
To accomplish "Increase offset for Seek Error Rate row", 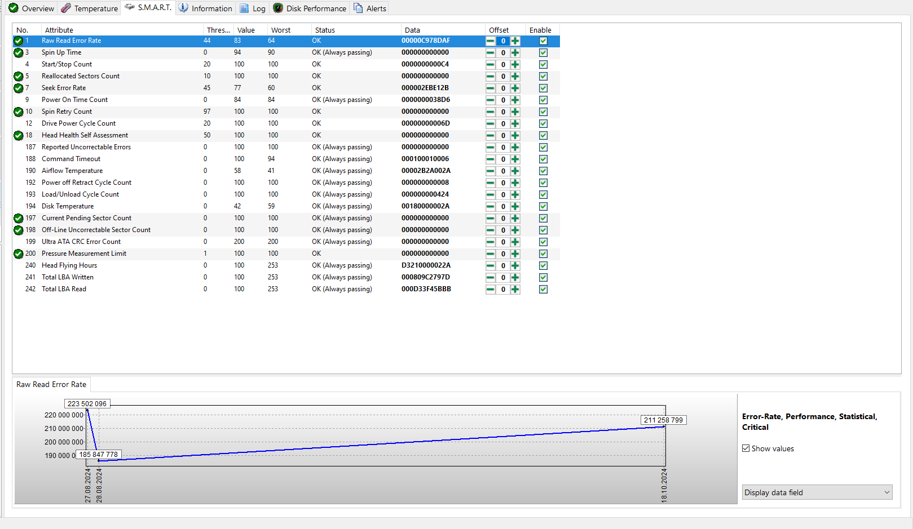I will pos(515,88).
